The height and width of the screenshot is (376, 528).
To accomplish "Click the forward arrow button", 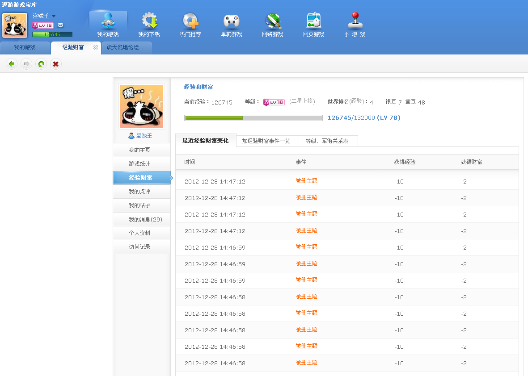I will pos(26,64).
